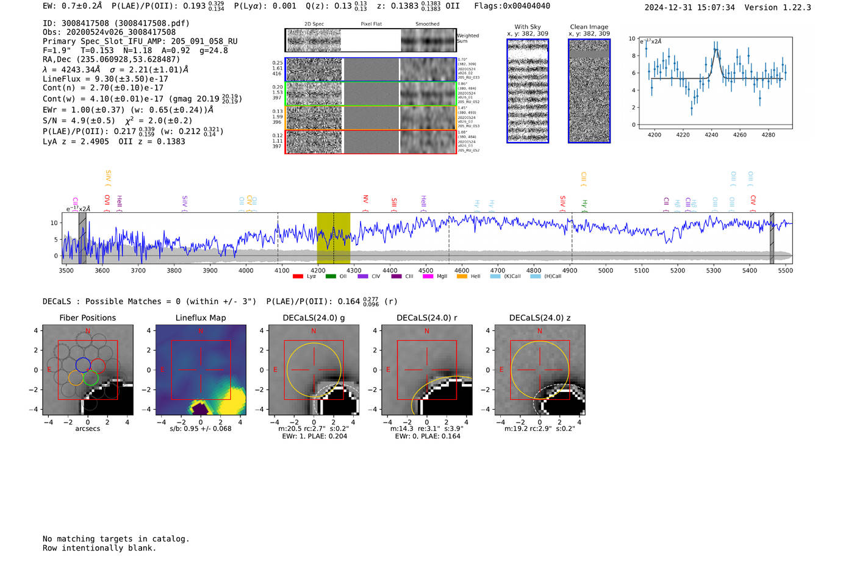The height and width of the screenshot is (581, 854).
Task: Click the blue fiber circle in Fiber Positions
Action: [x=83, y=365]
